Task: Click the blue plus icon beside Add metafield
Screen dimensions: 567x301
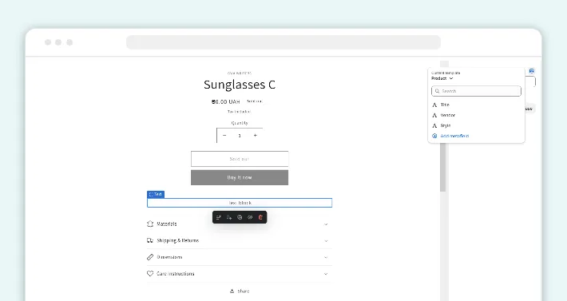Action: tap(434, 136)
